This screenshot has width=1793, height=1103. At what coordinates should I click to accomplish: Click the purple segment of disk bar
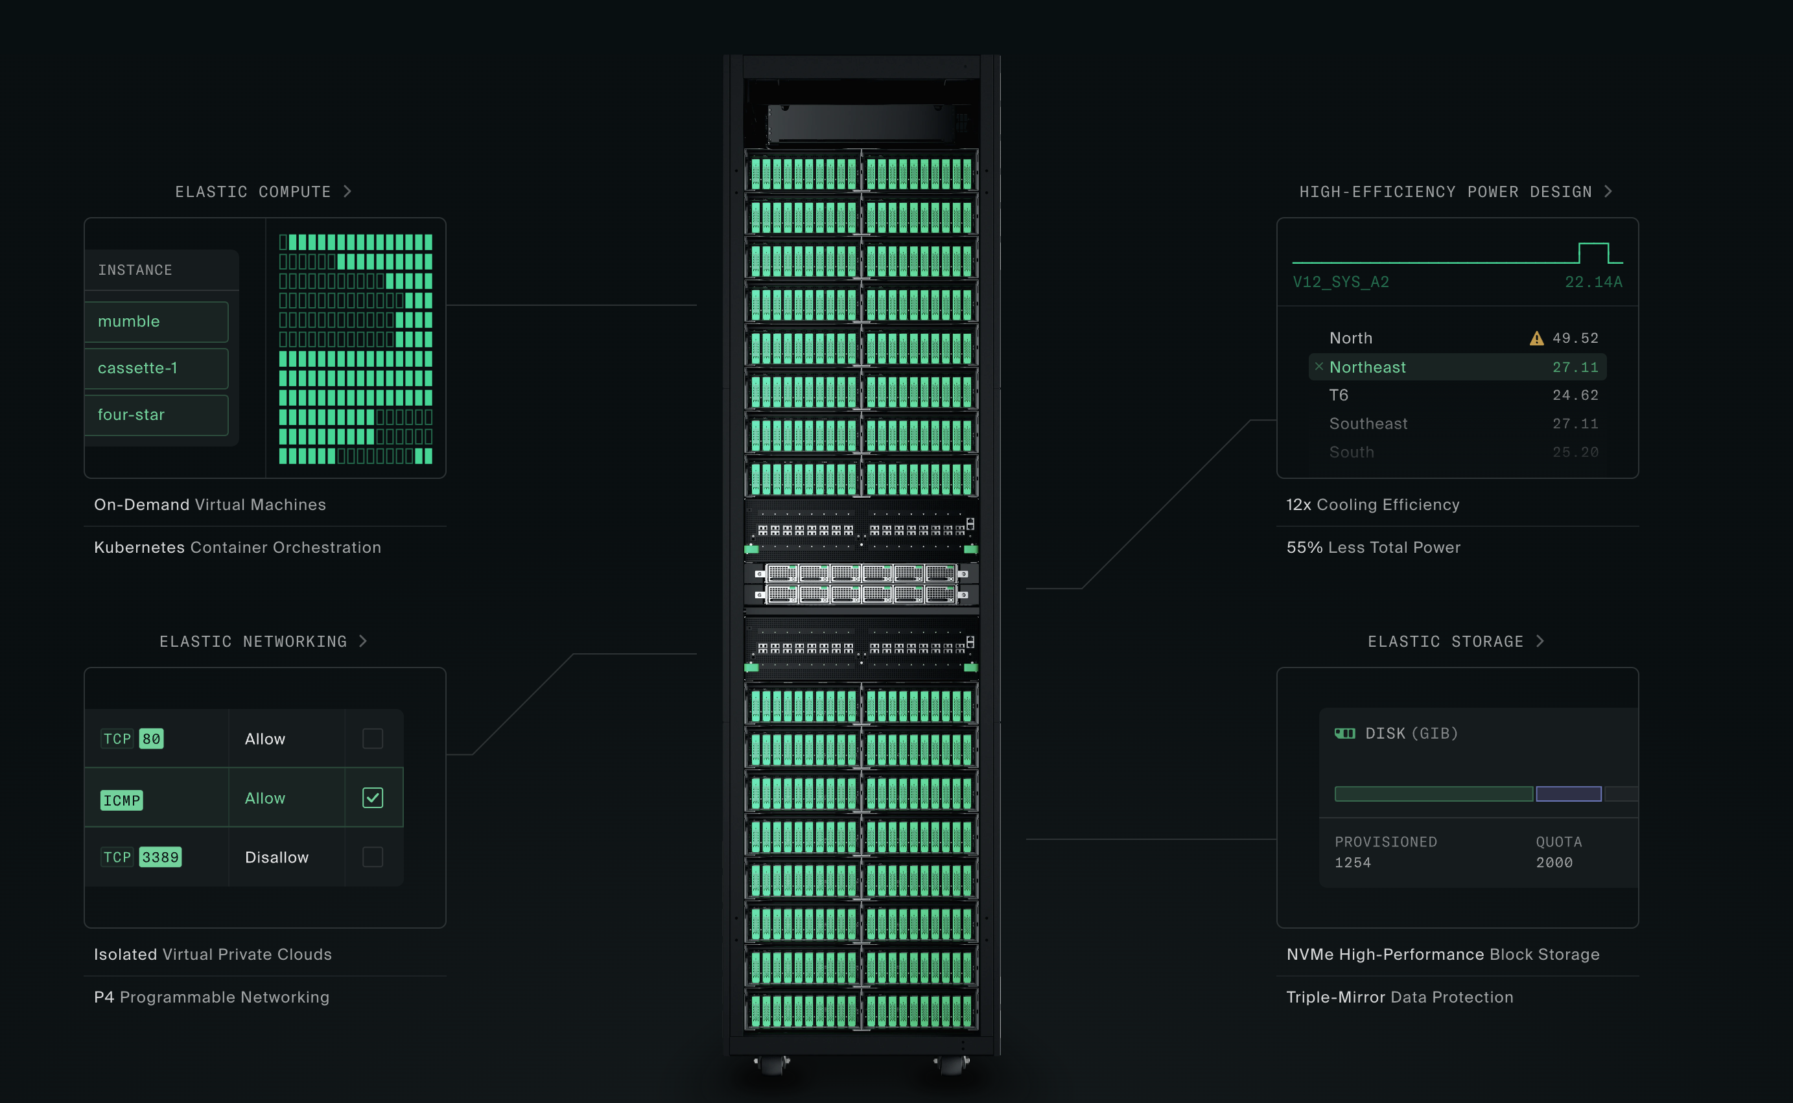[1568, 794]
